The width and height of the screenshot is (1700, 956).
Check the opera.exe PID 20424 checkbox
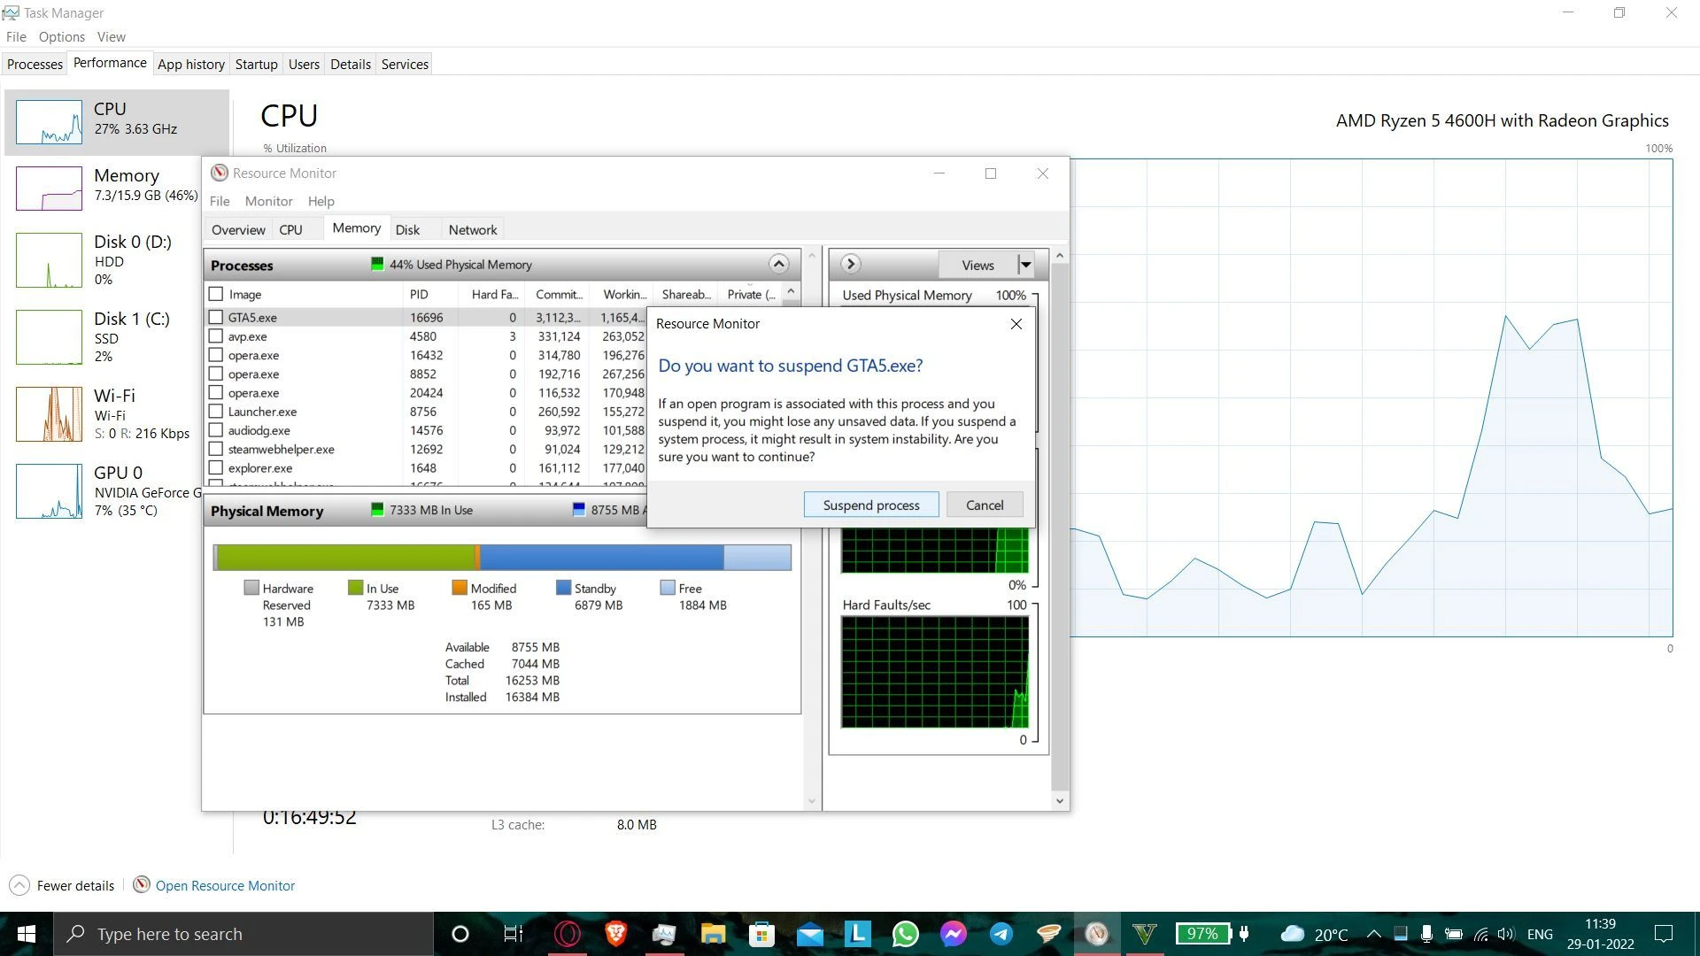coord(216,392)
